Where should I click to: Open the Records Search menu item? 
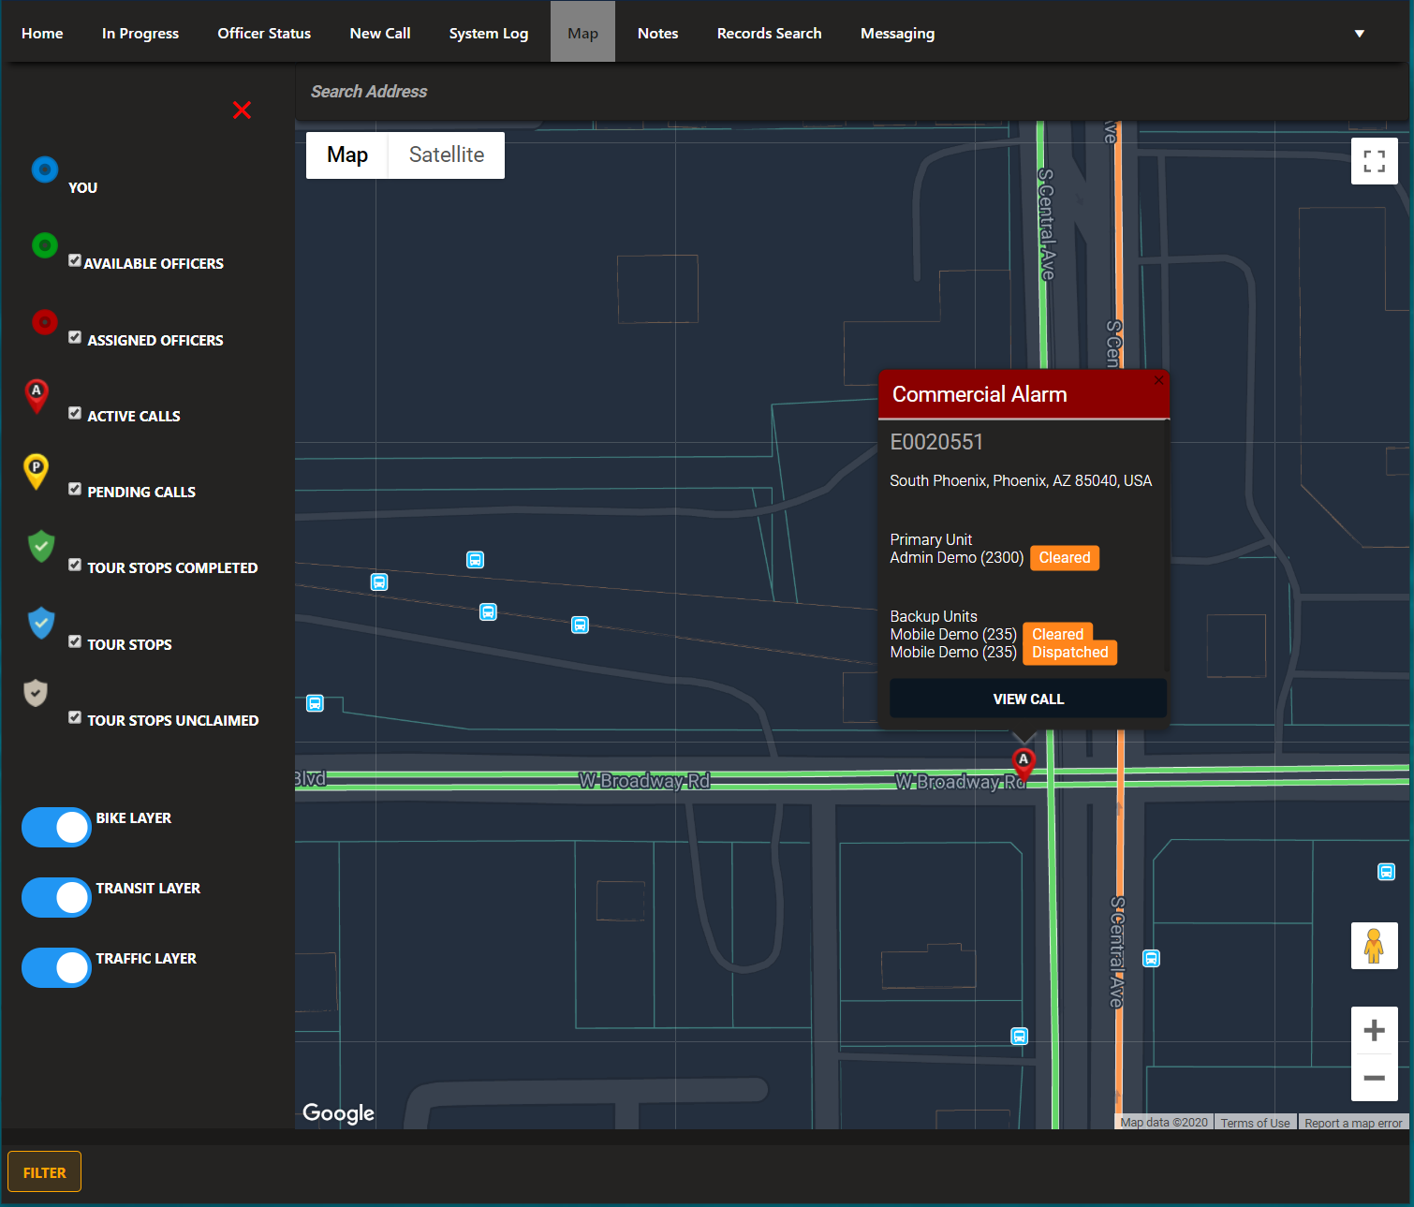tap(769, 33)
